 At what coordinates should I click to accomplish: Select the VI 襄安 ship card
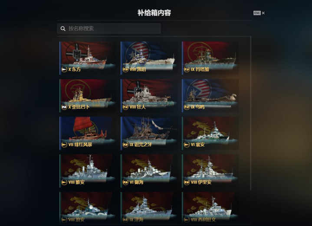pos(210,133)
